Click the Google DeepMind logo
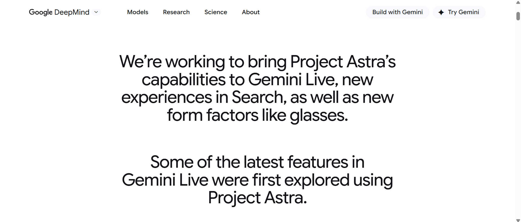521x222 pixels. (x=59, y=12)
